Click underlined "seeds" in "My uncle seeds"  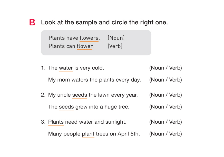80,95
